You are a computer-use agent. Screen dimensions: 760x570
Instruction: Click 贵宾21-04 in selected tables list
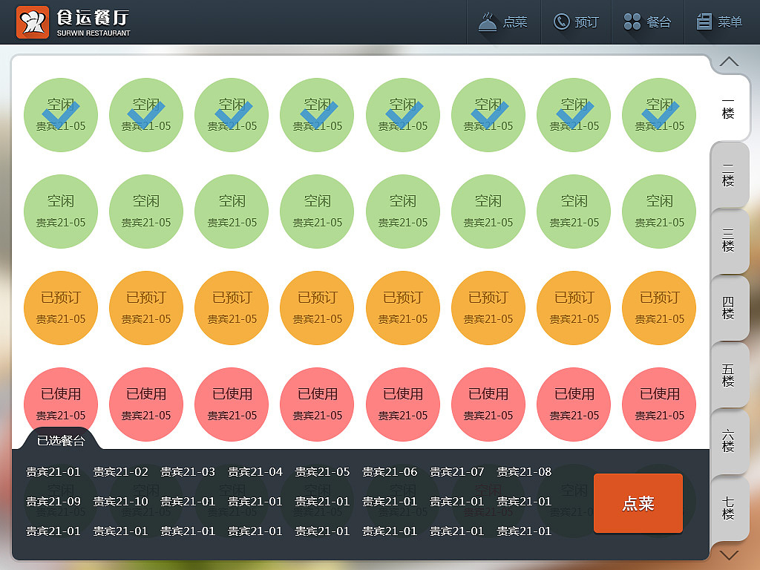pyautogui.click(x=255, y=471)
